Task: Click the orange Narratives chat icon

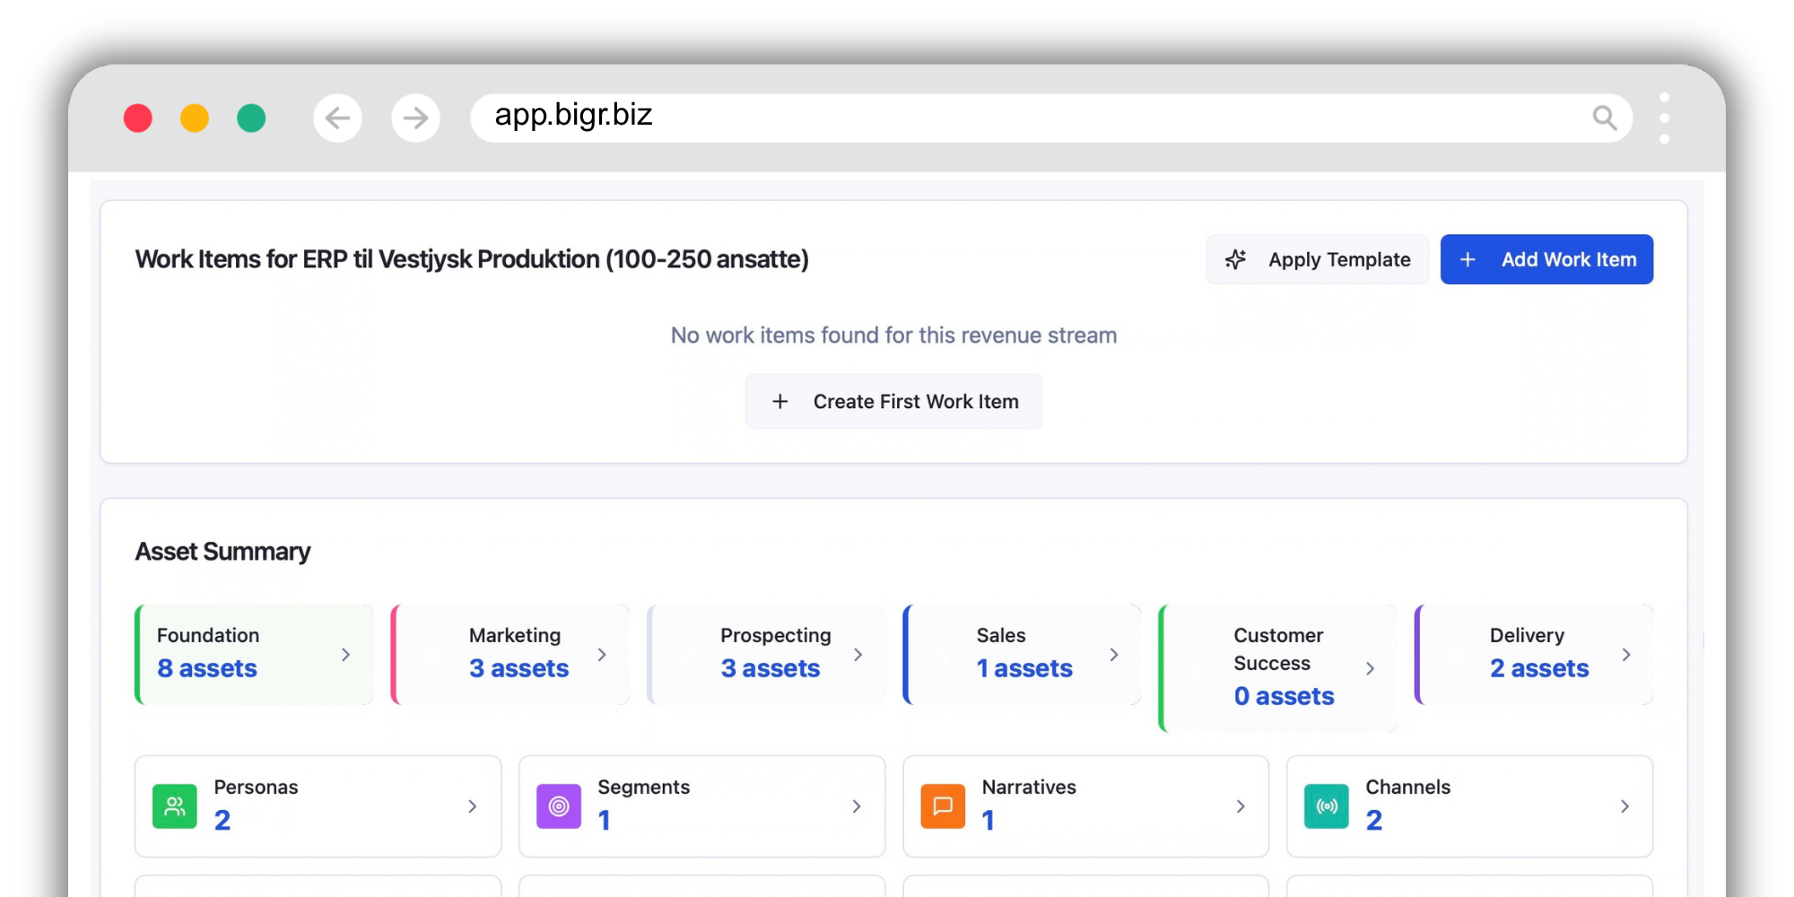Action: [x=943, y=806]
